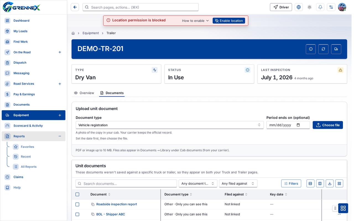The width and height of the screenshot is (354, 221).
Task: Collapse the Reports sidebar section
Action: [x=60, y=136]
